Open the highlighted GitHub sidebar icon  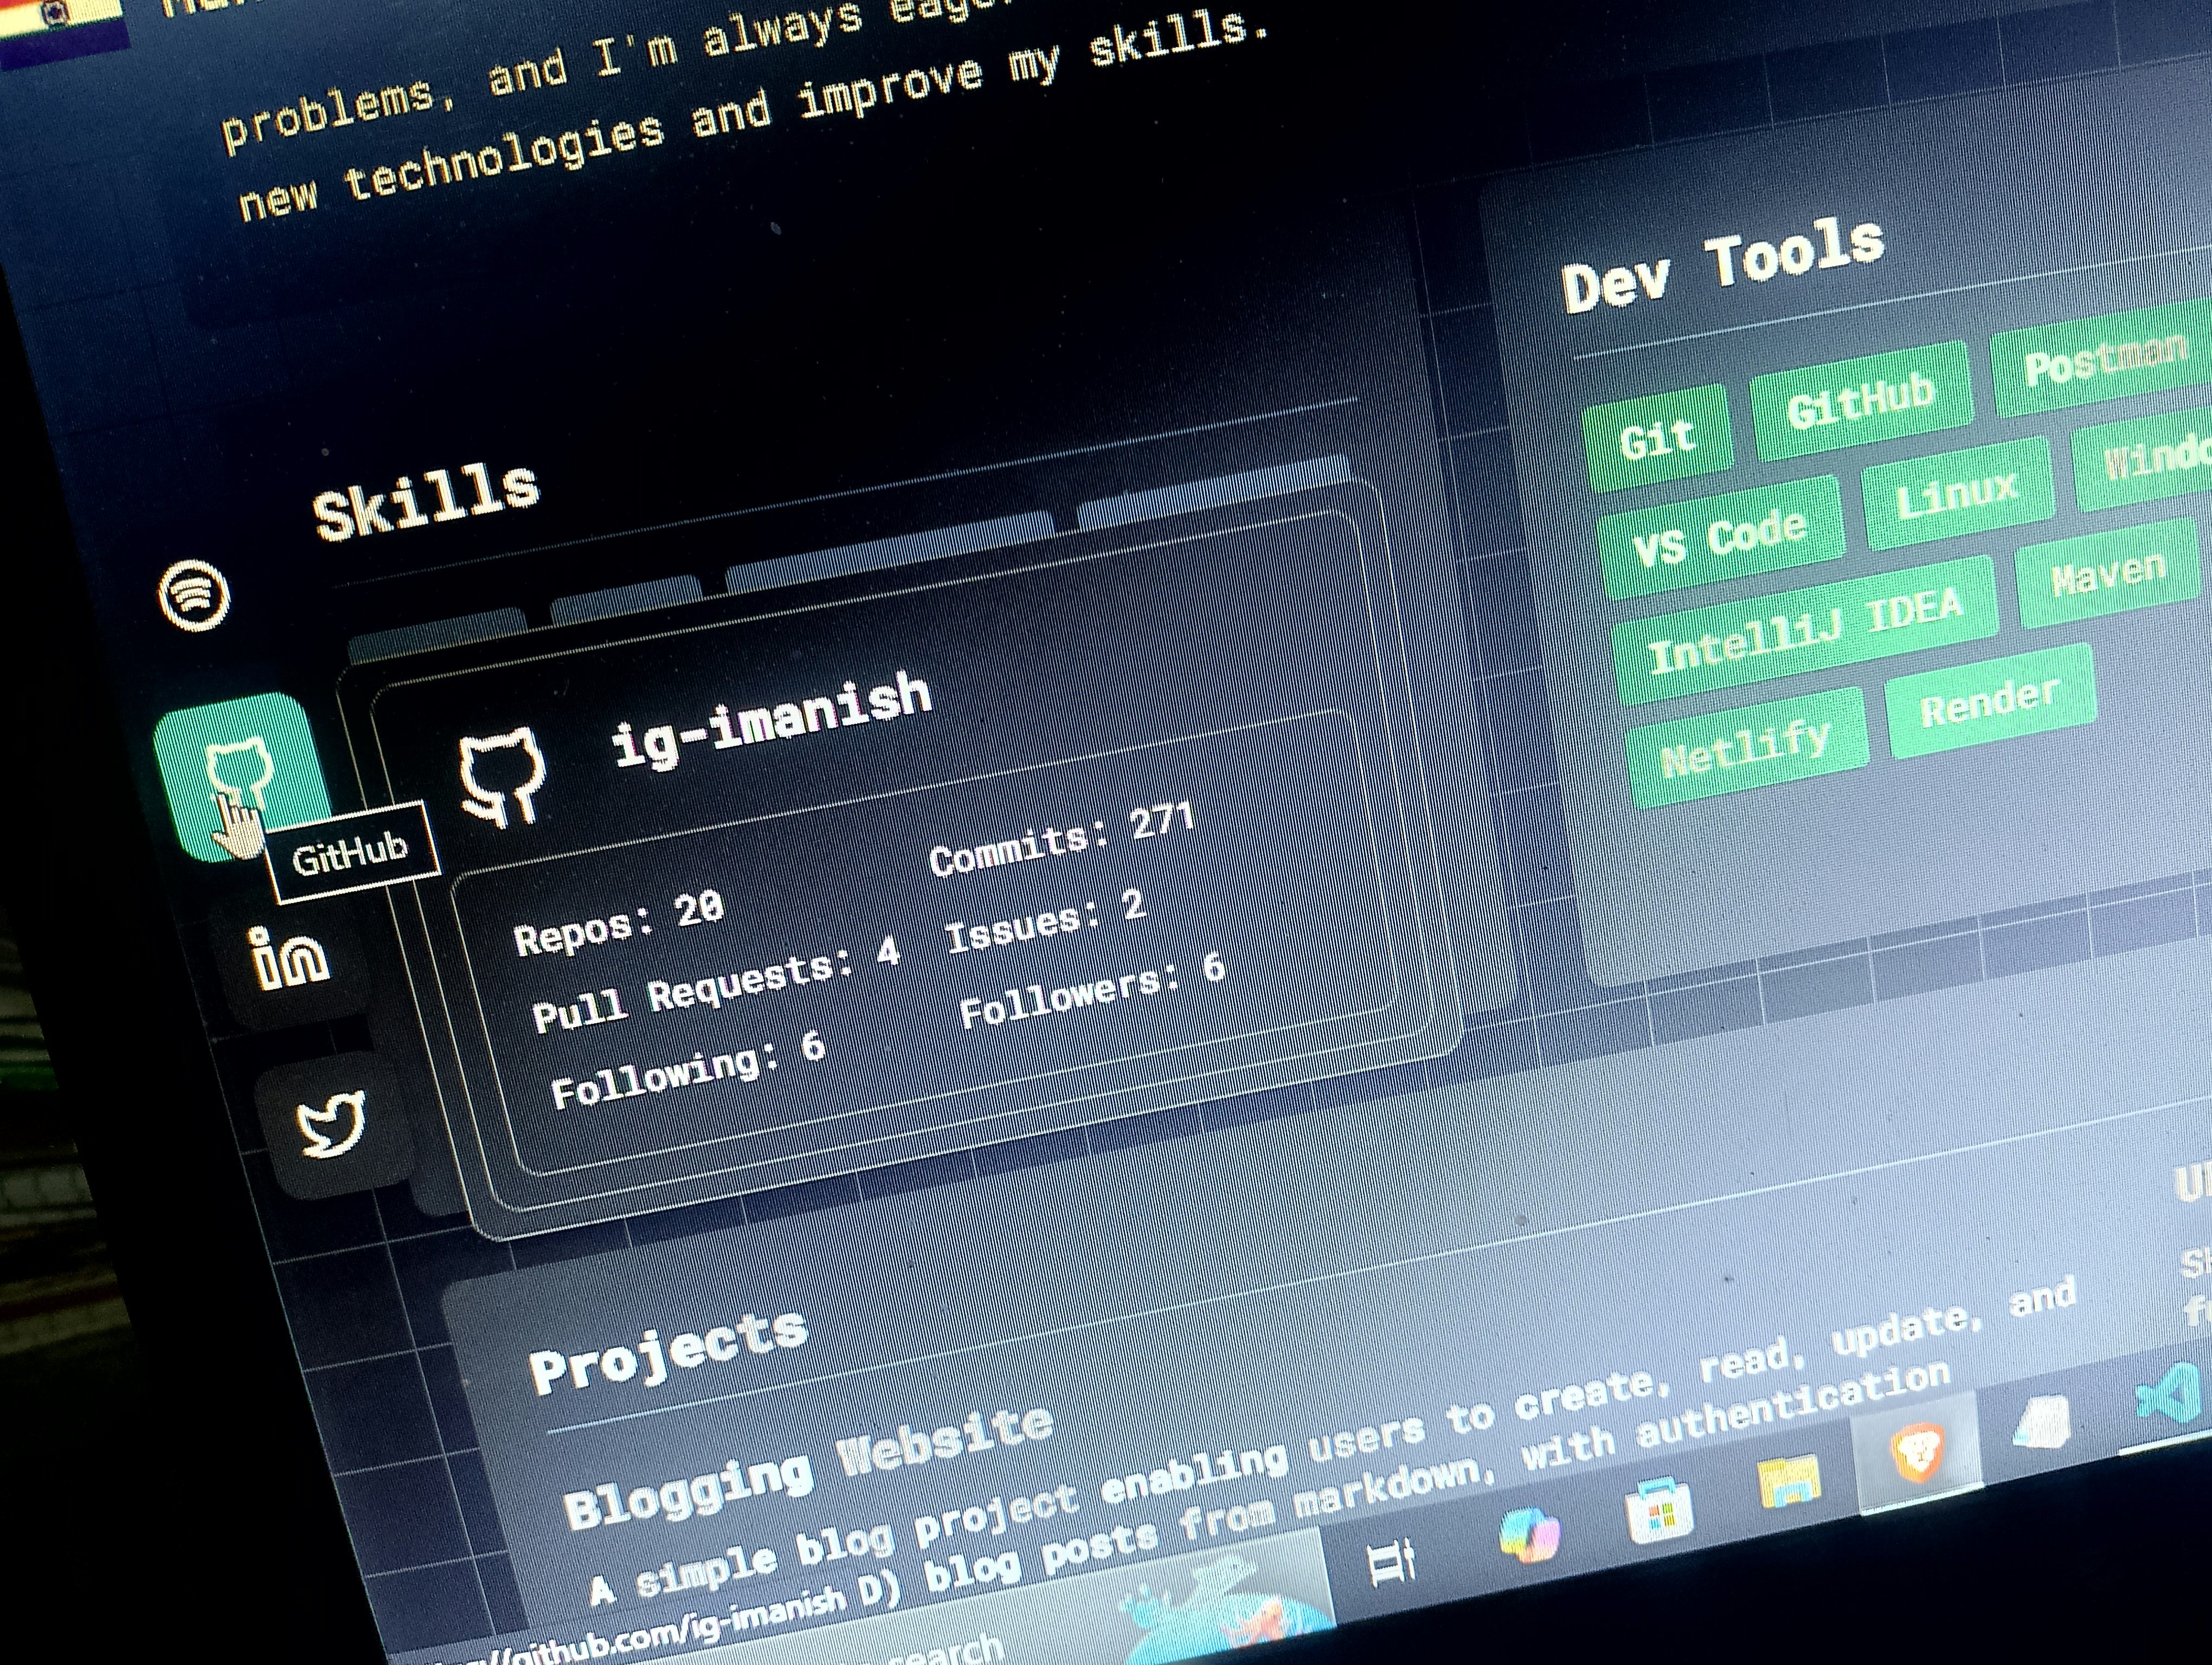tap(240, 776)
